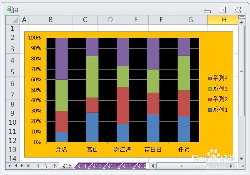This screenshot has height=175, width=250.
Task: Select red 系列2 segment of 谢江海 bar
Action: pyautogui.click(x=123, y=105)
